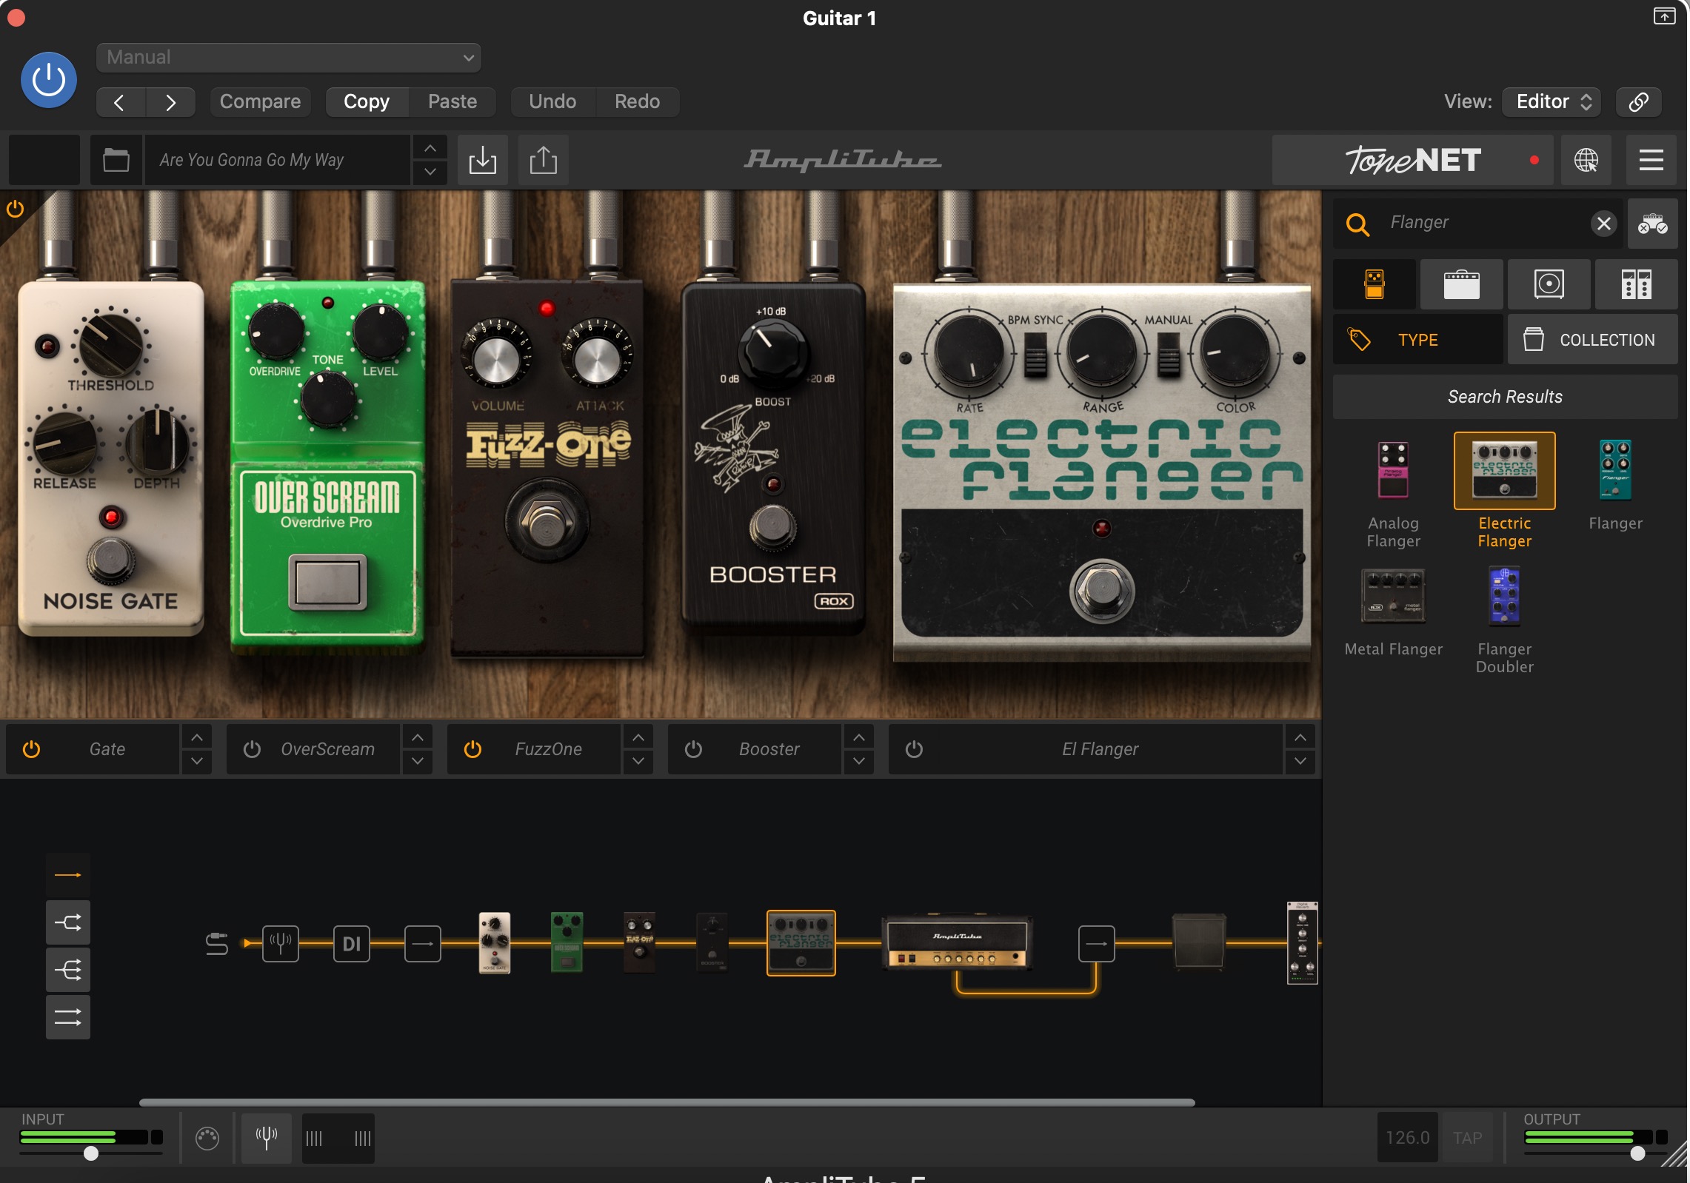Screen dimensions: 1690x1183
Task: Open the hamburger main menu
Action: tap(1651, 160)
